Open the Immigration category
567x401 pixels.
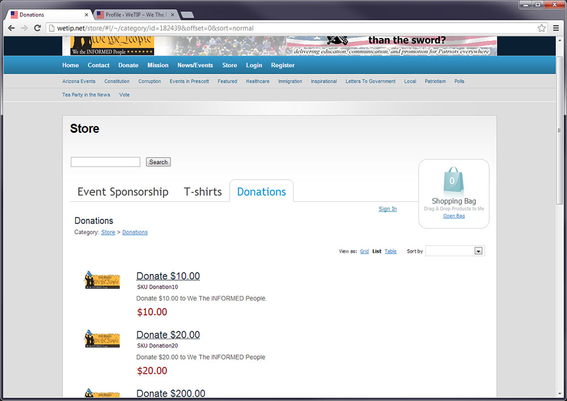point(290,81)
